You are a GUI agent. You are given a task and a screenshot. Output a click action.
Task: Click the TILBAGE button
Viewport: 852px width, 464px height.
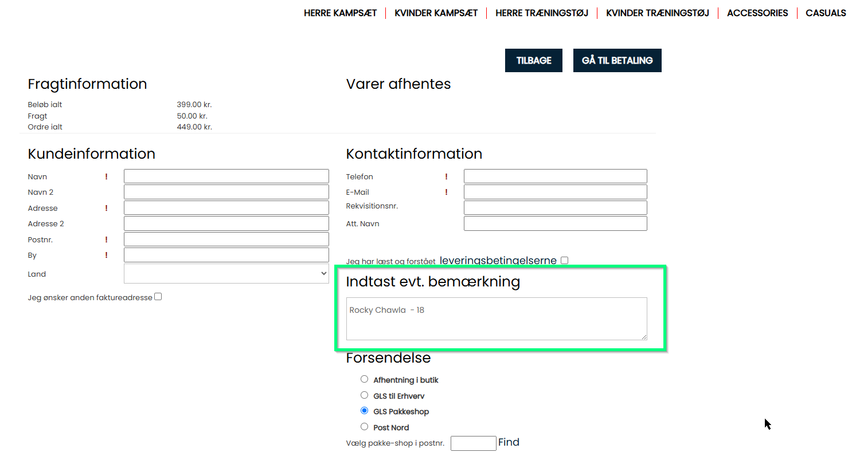tap(533, 61)
